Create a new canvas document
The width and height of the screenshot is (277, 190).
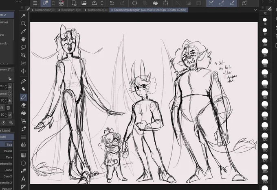tap(74, 3)
